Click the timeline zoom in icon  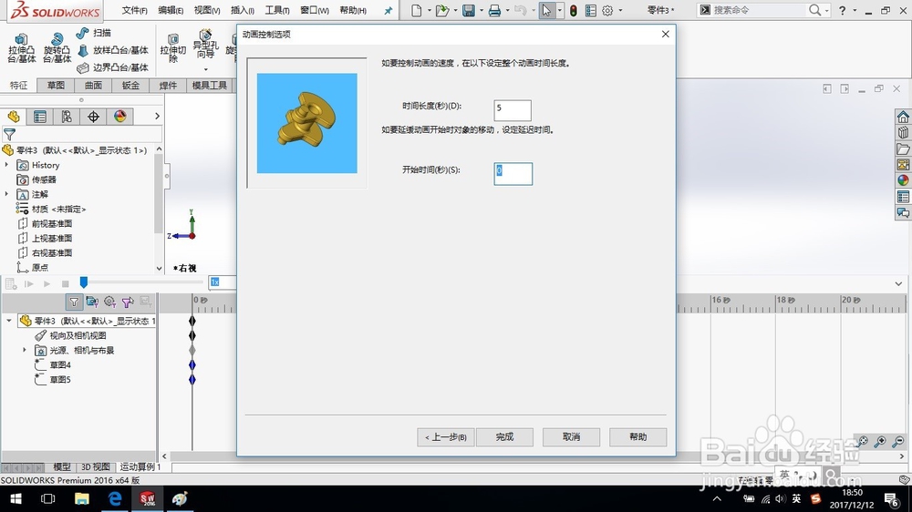tap(880, 442)
